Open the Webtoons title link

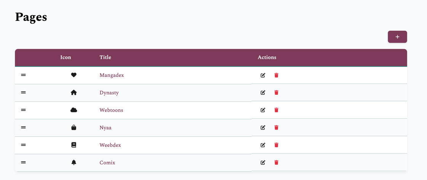pos(111,110)
